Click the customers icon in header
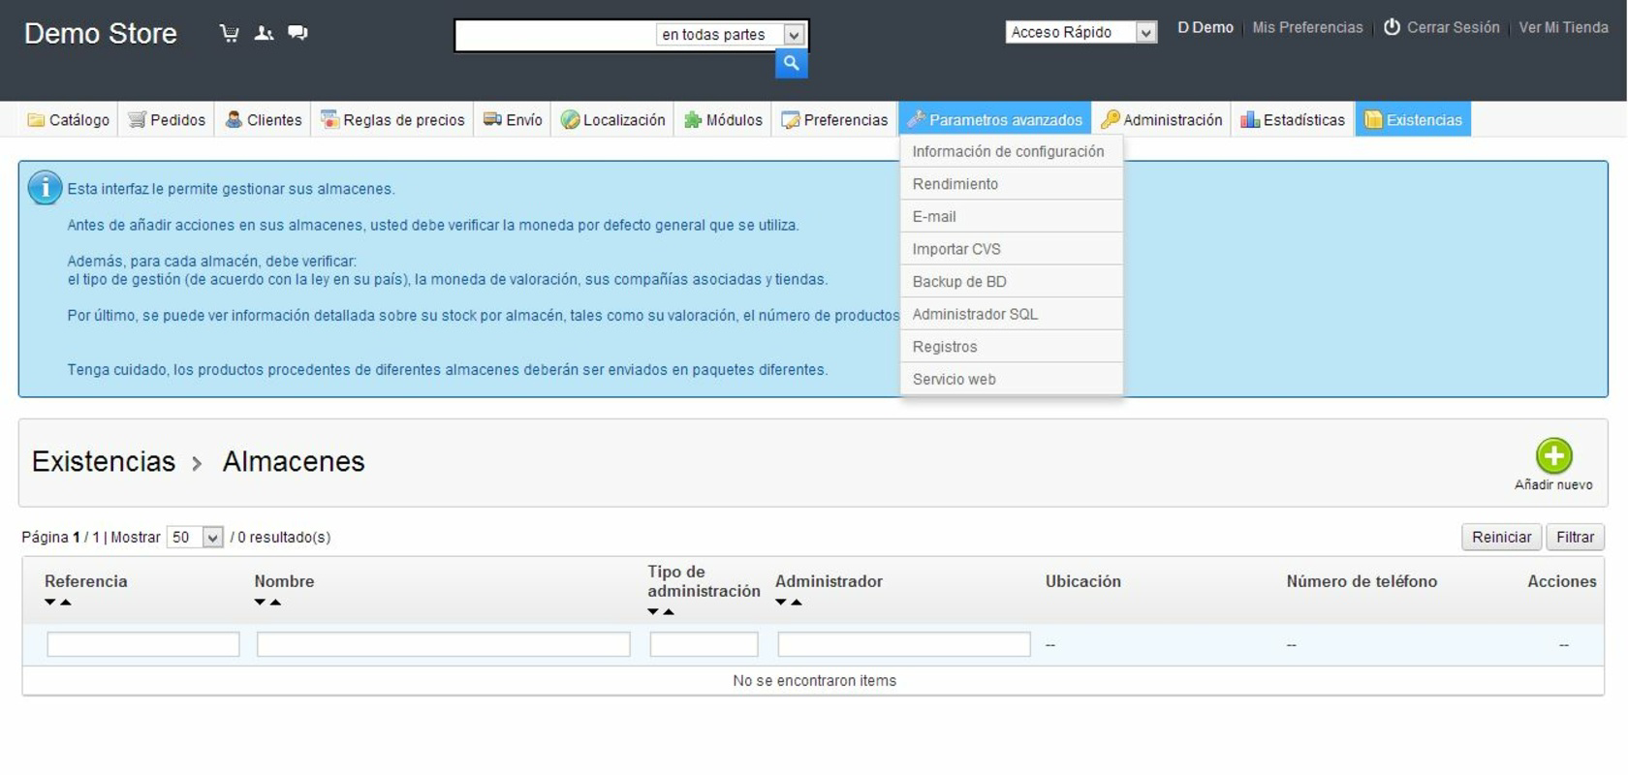 coord(264,33)
